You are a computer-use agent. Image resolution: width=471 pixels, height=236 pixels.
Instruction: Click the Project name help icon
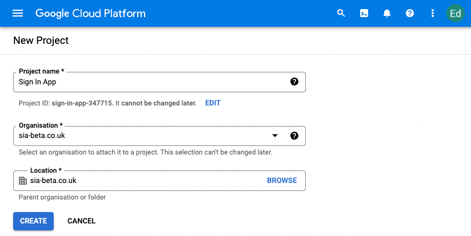click(x=294, y=82)
